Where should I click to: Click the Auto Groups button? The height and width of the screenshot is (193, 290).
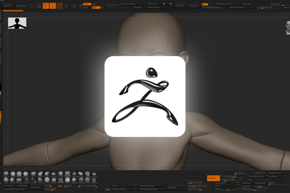click(9, 186)
